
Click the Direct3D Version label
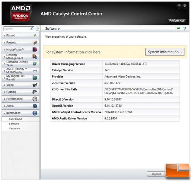63,99
